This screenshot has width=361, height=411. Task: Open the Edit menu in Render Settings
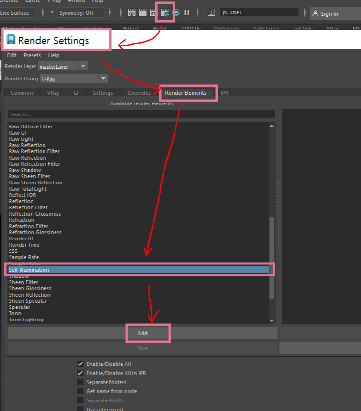click(x=11, y=55)
